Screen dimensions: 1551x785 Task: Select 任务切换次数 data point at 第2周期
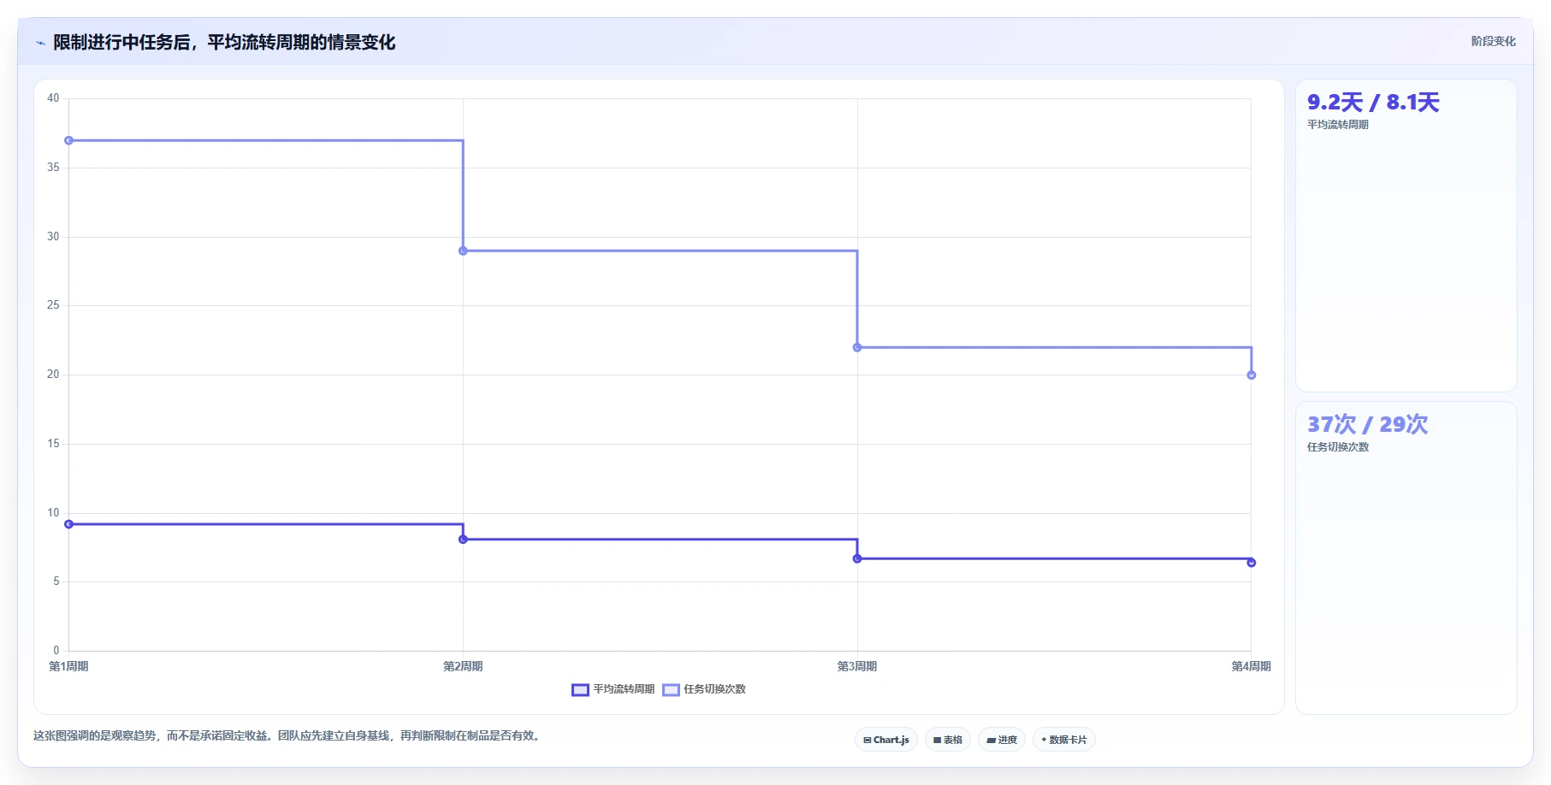[x=463, y=251]
